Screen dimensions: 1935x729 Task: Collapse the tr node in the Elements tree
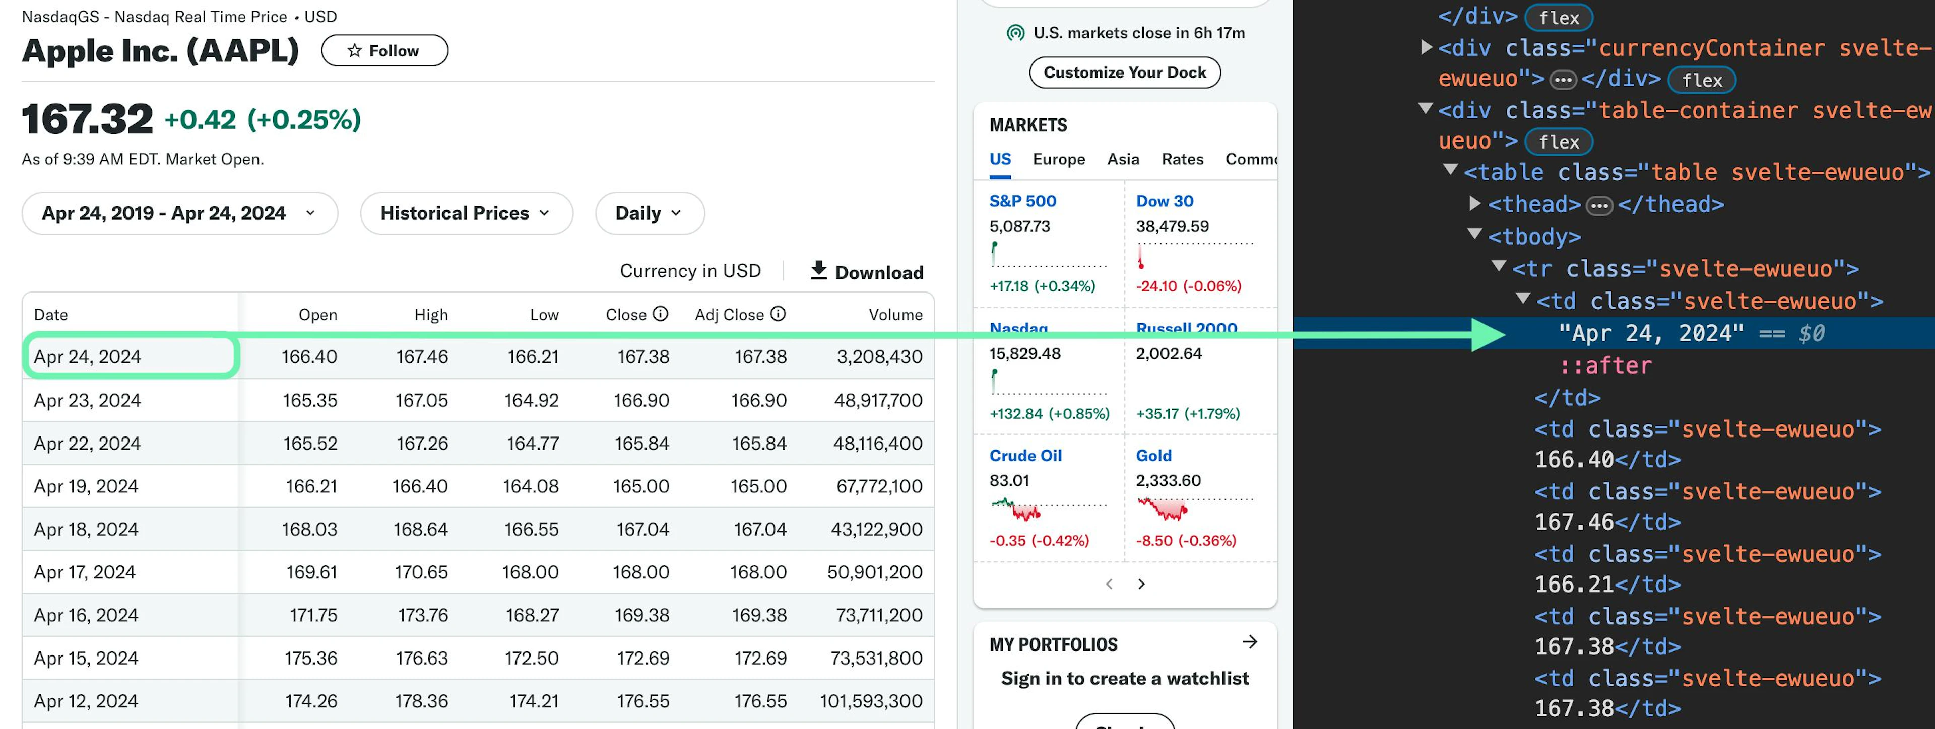point(1499,266)
